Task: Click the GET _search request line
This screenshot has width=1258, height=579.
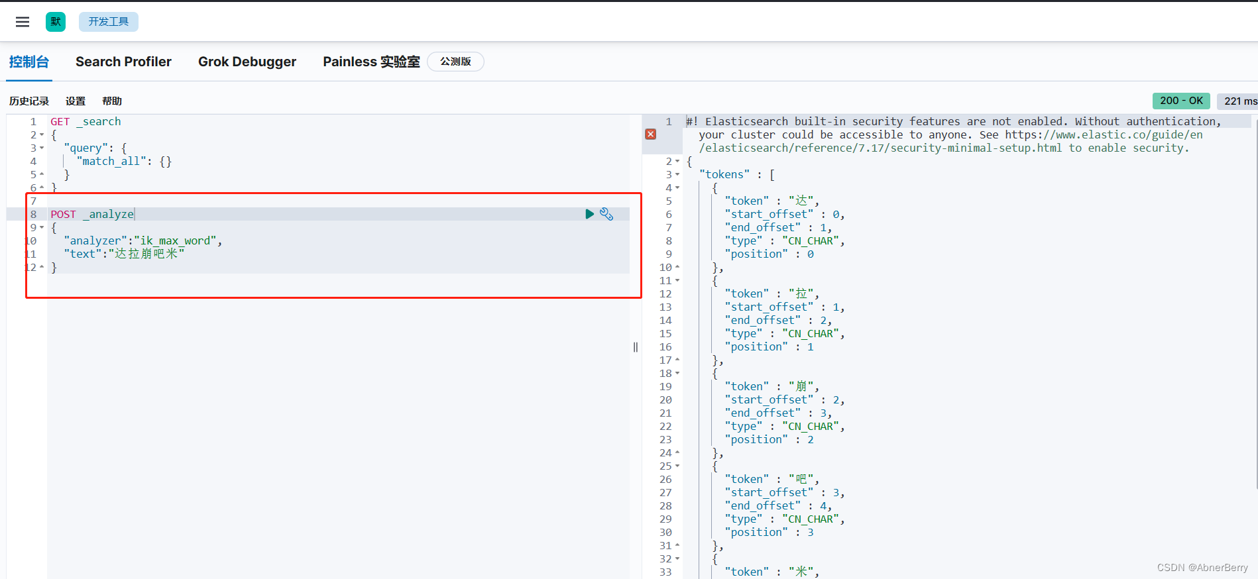Action: click(86, 121)
